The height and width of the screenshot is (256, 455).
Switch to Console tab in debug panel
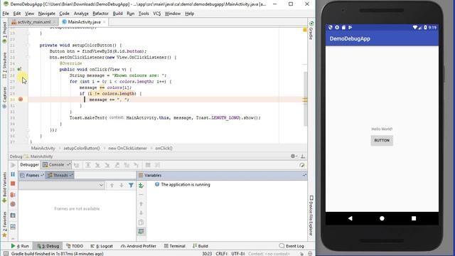pyautogui.click(x=56, y=165)
